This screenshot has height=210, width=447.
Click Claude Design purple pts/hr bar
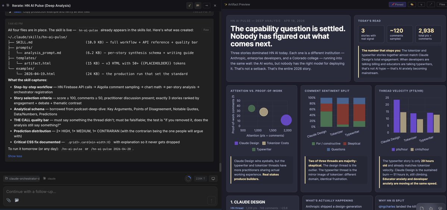click(x=397, y=116)
